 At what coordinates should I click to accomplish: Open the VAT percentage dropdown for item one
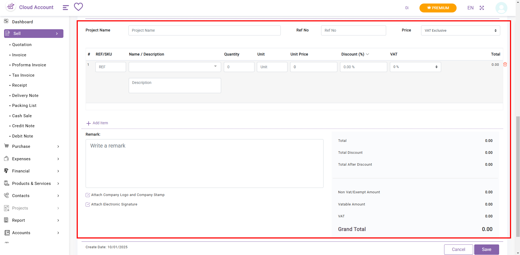(x=415, y=67)
